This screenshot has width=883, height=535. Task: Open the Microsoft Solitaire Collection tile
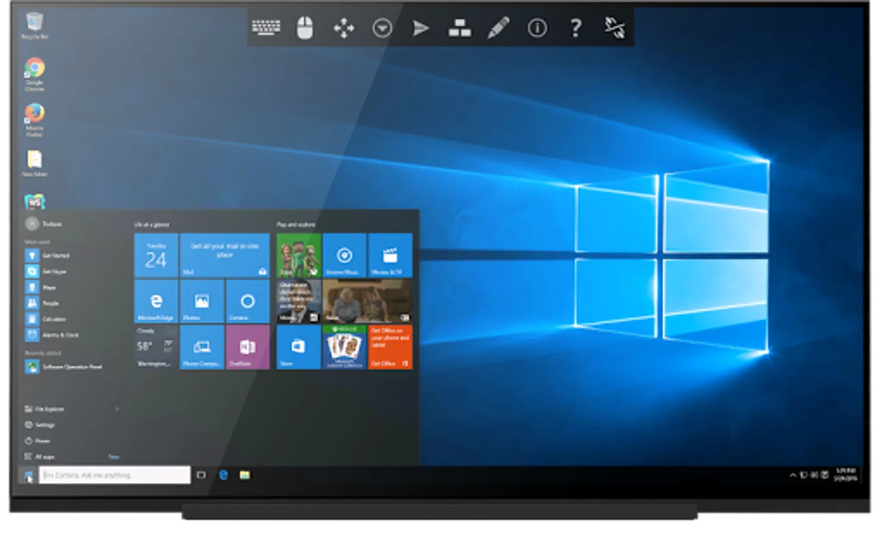pos(345,347)
